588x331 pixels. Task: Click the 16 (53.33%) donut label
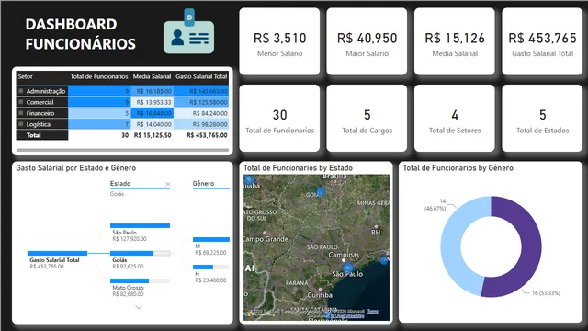[x=546, y=293]
